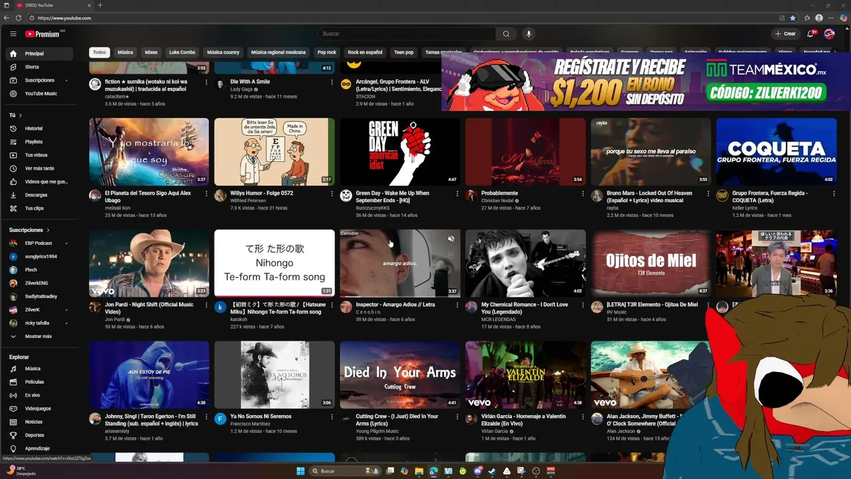Reload the page in browser toolbar
Screen dimensions: 851x479
(x=18, y=18)
